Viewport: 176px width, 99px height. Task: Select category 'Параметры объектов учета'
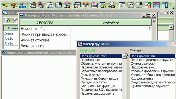[x=101, y=67]
